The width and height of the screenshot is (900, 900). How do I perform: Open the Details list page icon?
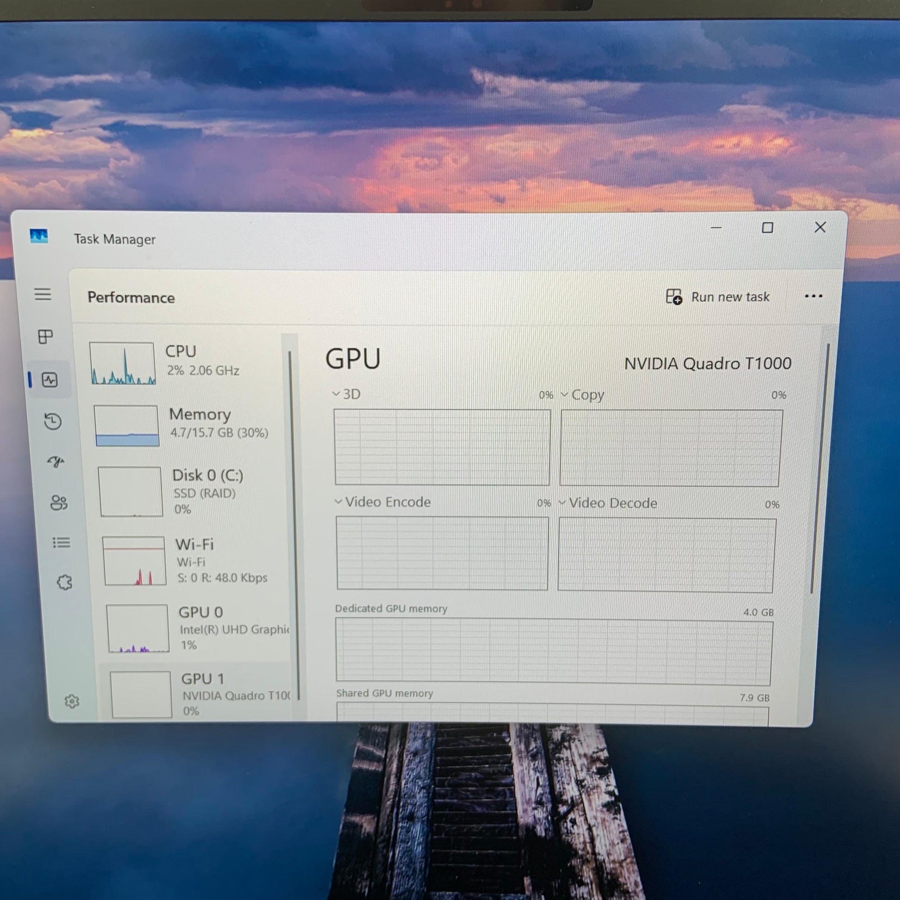click(x=61, y=542)
